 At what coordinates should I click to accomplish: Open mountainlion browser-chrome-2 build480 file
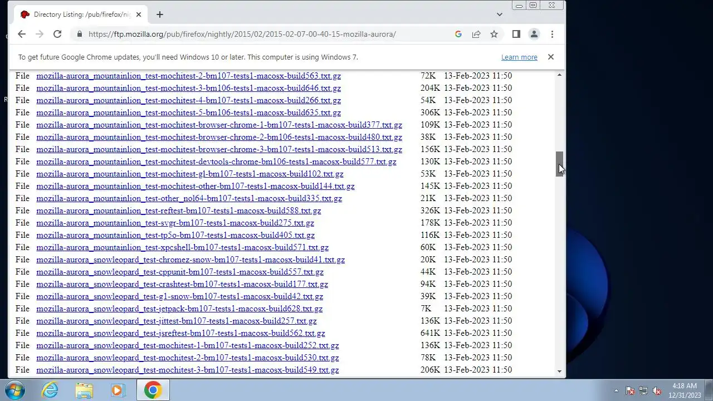[x=219, y=137]
